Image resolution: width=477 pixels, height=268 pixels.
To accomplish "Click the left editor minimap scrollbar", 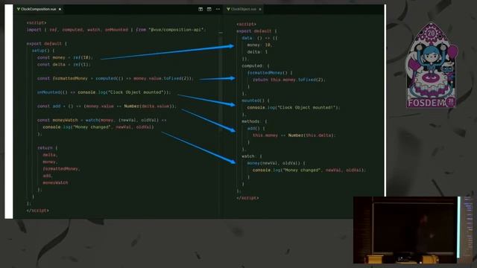I will tap(221, 82).
